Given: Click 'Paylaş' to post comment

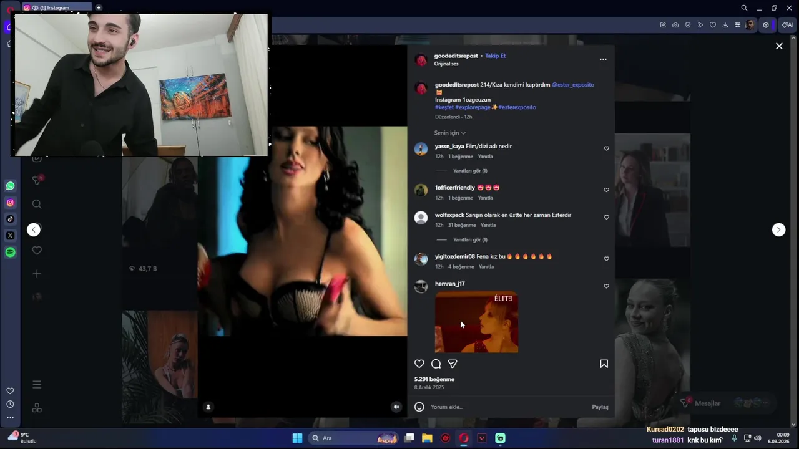Looking at the screenshot, I should pos(600,407).
